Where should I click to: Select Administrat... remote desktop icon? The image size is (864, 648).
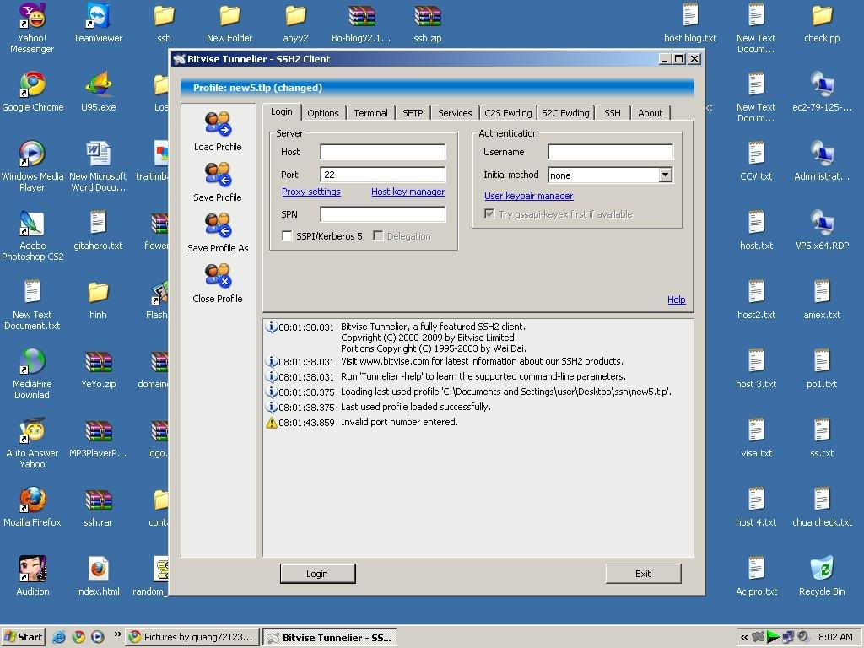click(x=822, y=161)
